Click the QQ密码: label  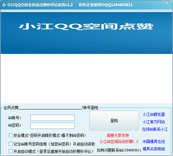15,125
